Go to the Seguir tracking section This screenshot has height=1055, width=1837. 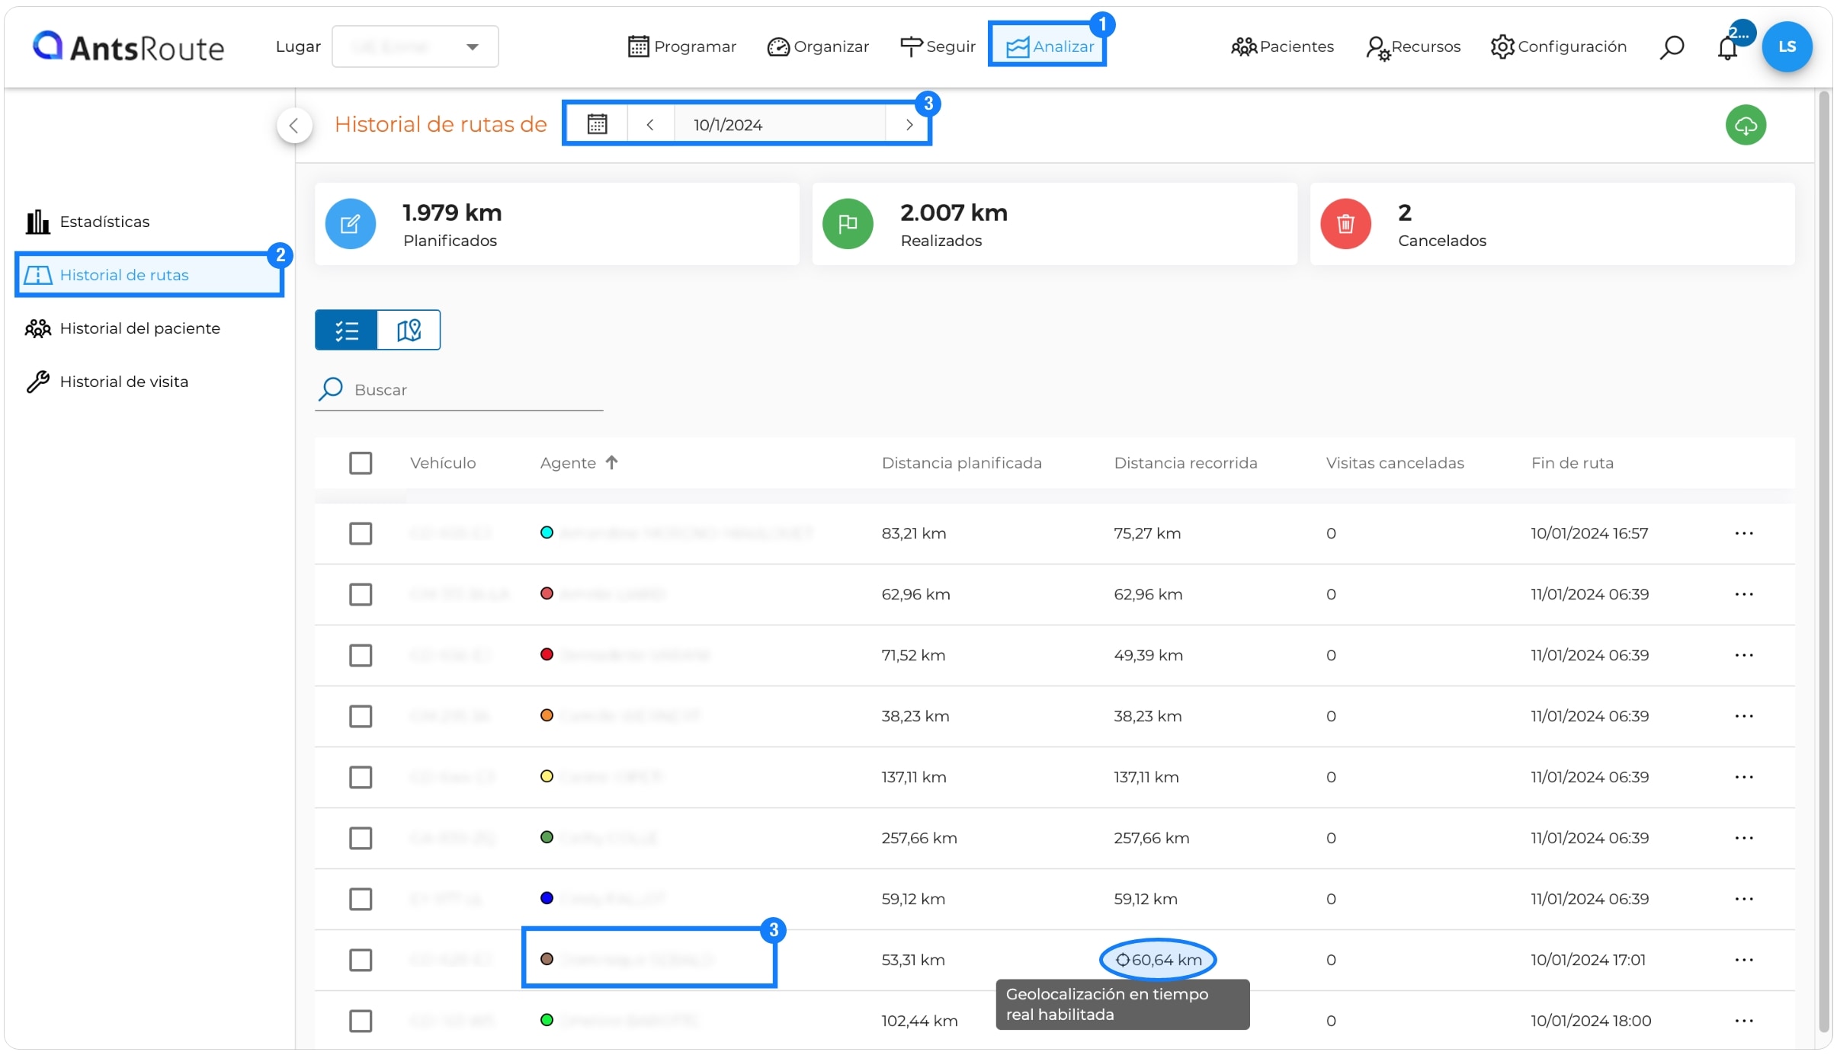click(938, 46)
